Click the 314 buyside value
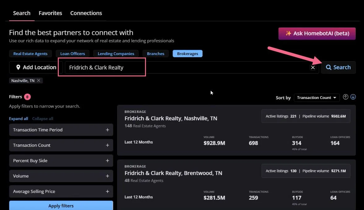Screen dimensions: 364x210 (297, 143)
